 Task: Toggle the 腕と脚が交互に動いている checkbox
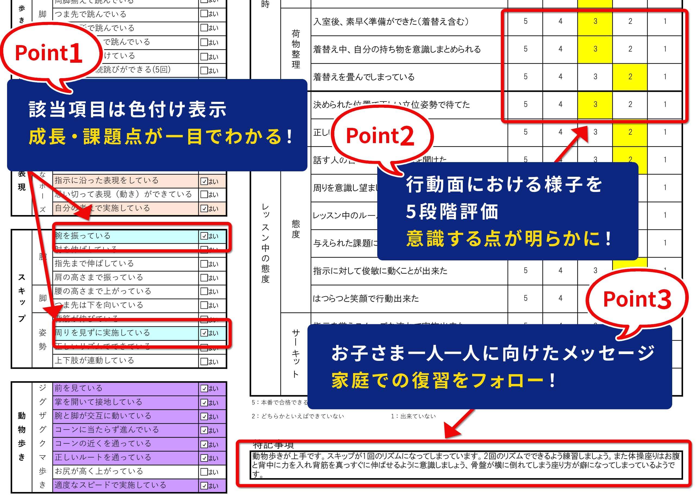click(204, 416)
